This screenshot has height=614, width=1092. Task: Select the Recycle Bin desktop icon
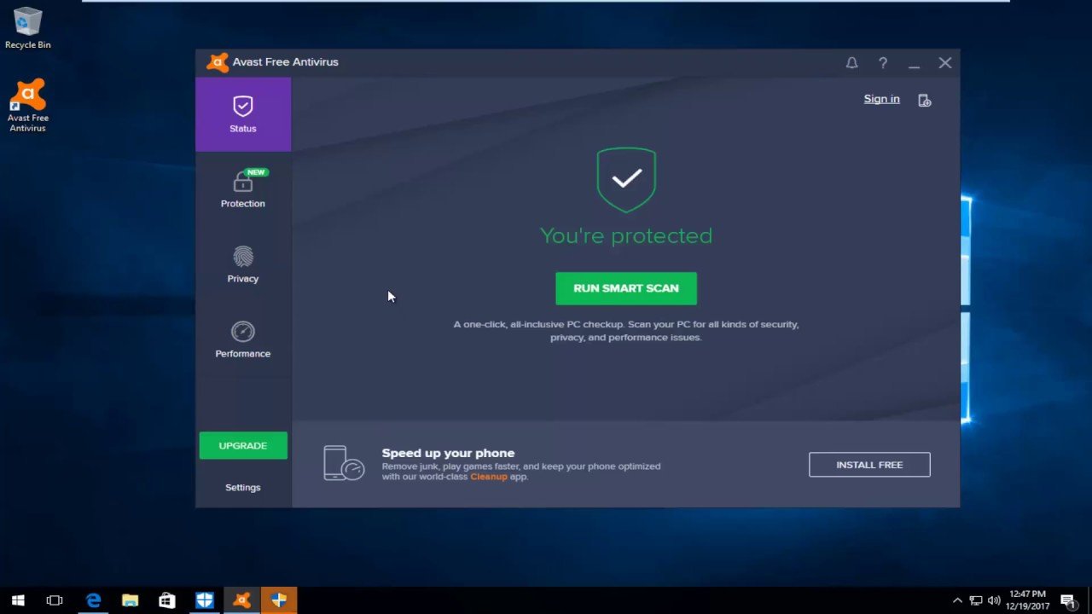[28, 28]
